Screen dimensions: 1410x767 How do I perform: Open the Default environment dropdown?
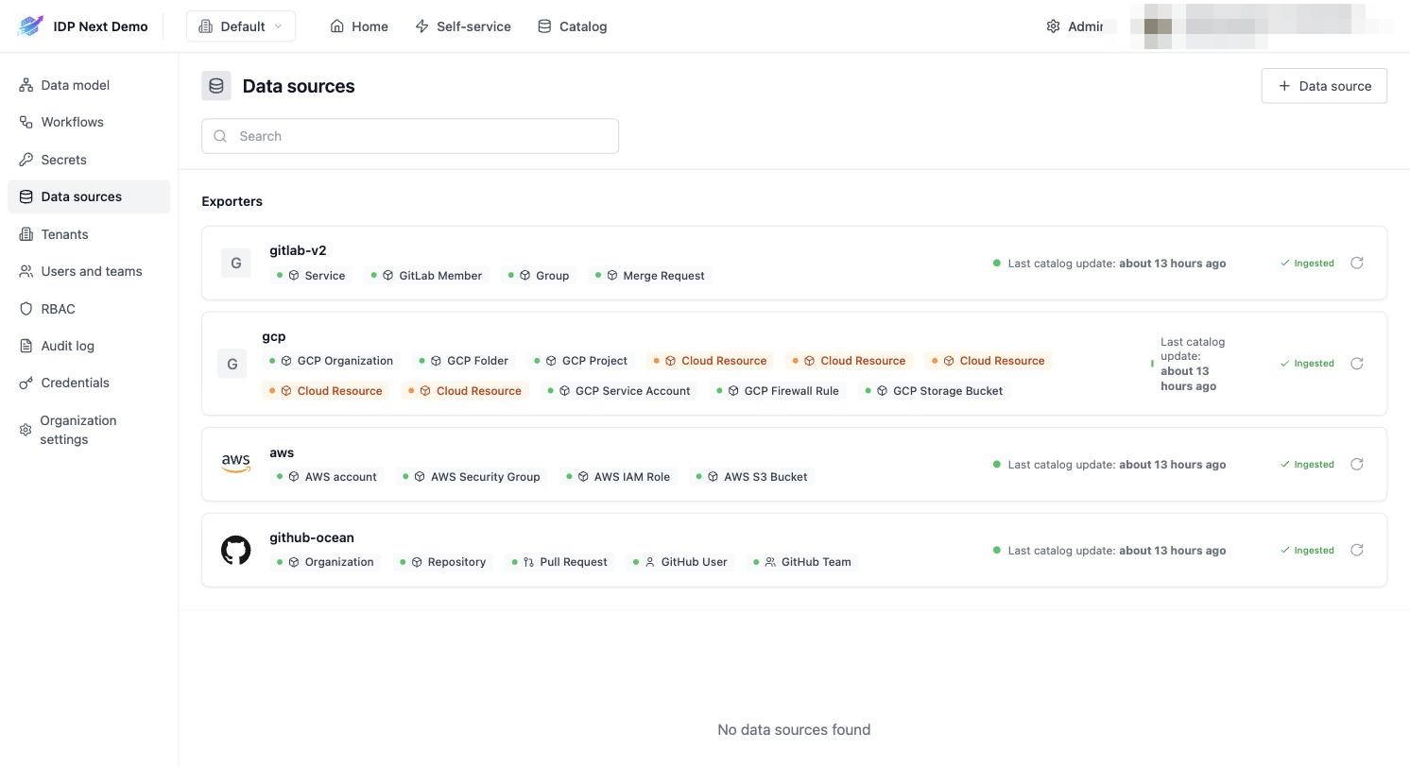click(x=241, y=26)
